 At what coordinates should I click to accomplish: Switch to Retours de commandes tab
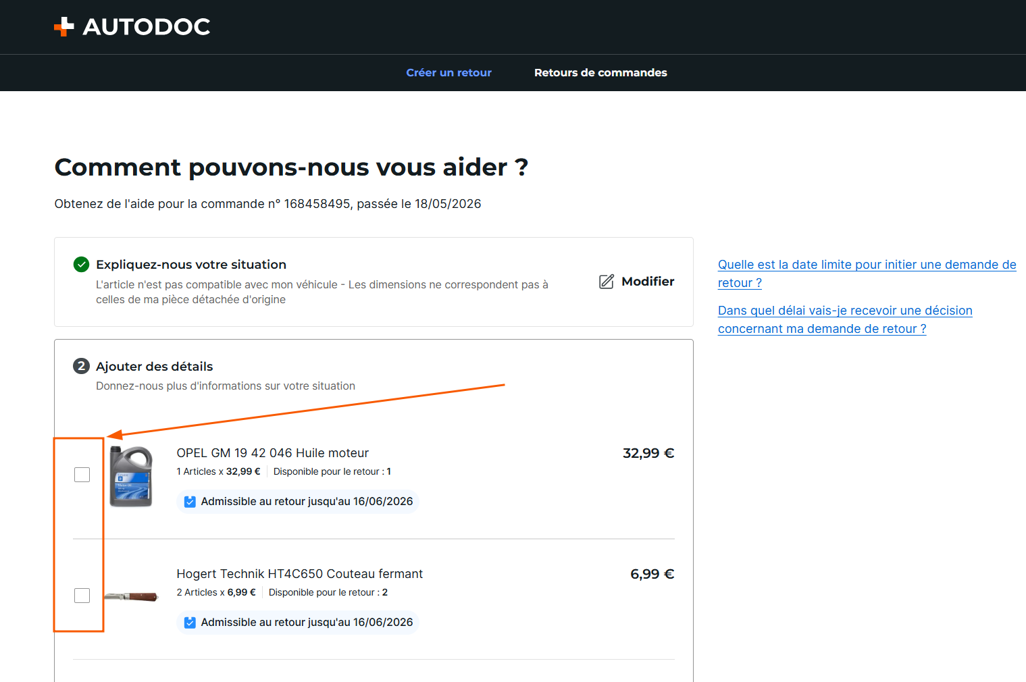click(x=600, y=73)
